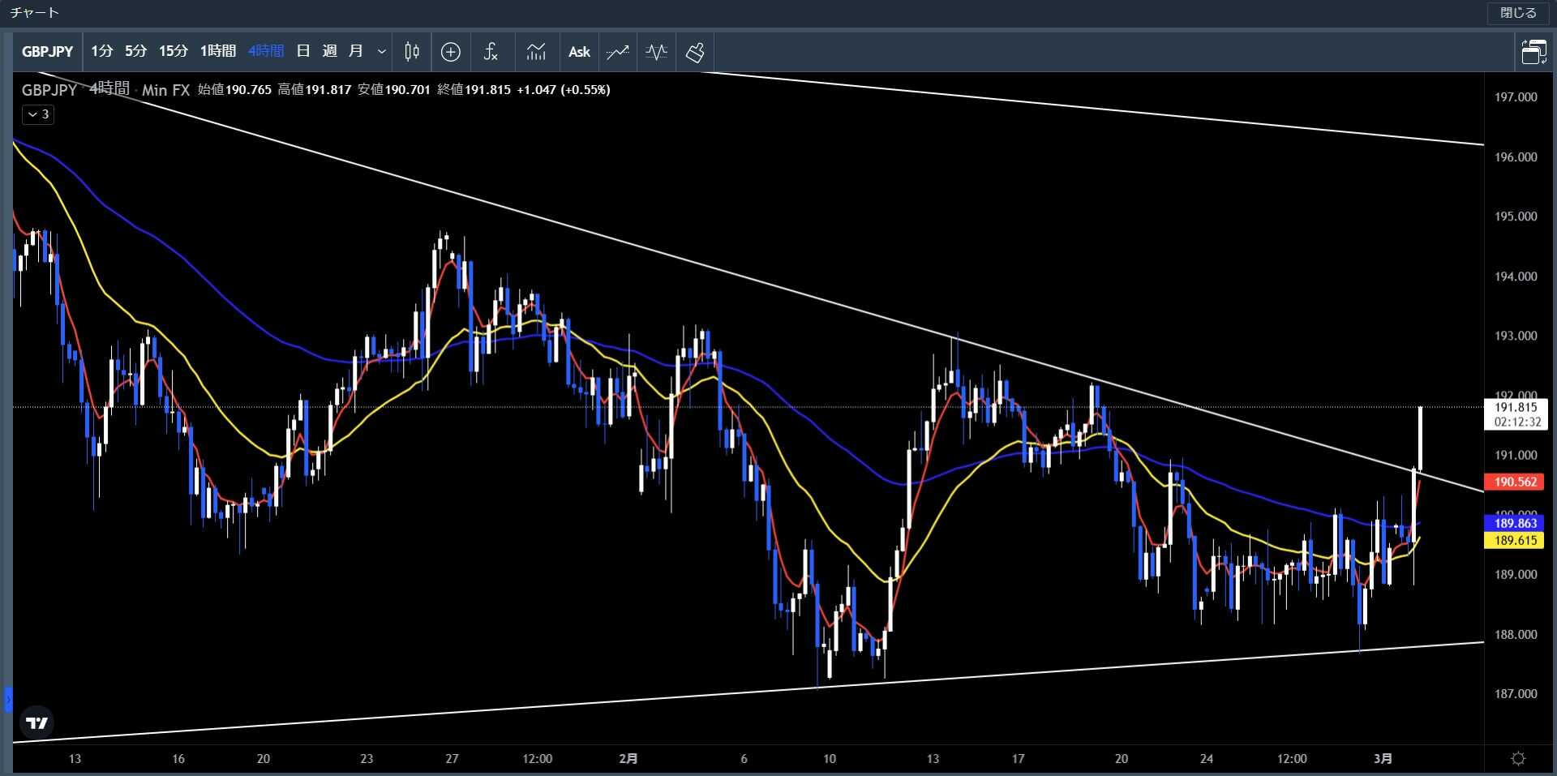The width and height of the screenshot is (1557, 776).
Task: Click the blue 189.863 price label
Action: click(1516, 523)
